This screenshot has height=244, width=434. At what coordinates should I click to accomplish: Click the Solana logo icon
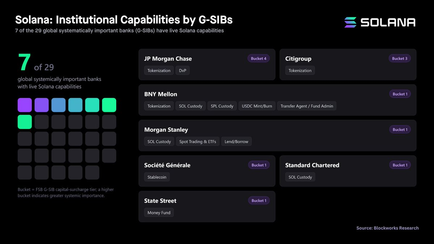click(x=350, y=22)
